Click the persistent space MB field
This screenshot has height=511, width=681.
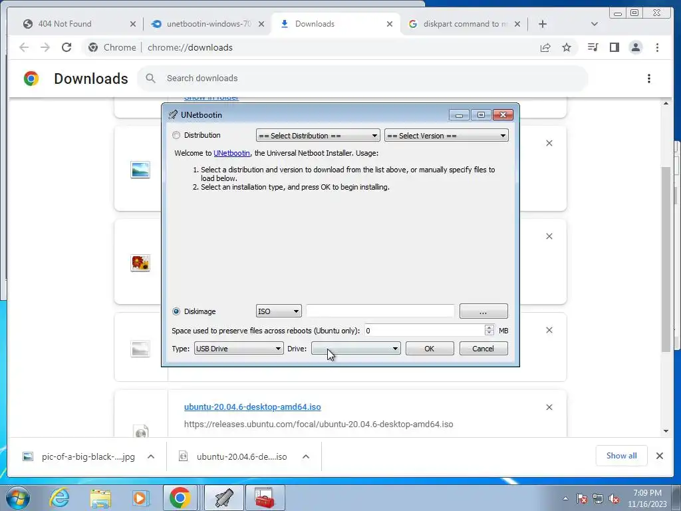[424, 331]
